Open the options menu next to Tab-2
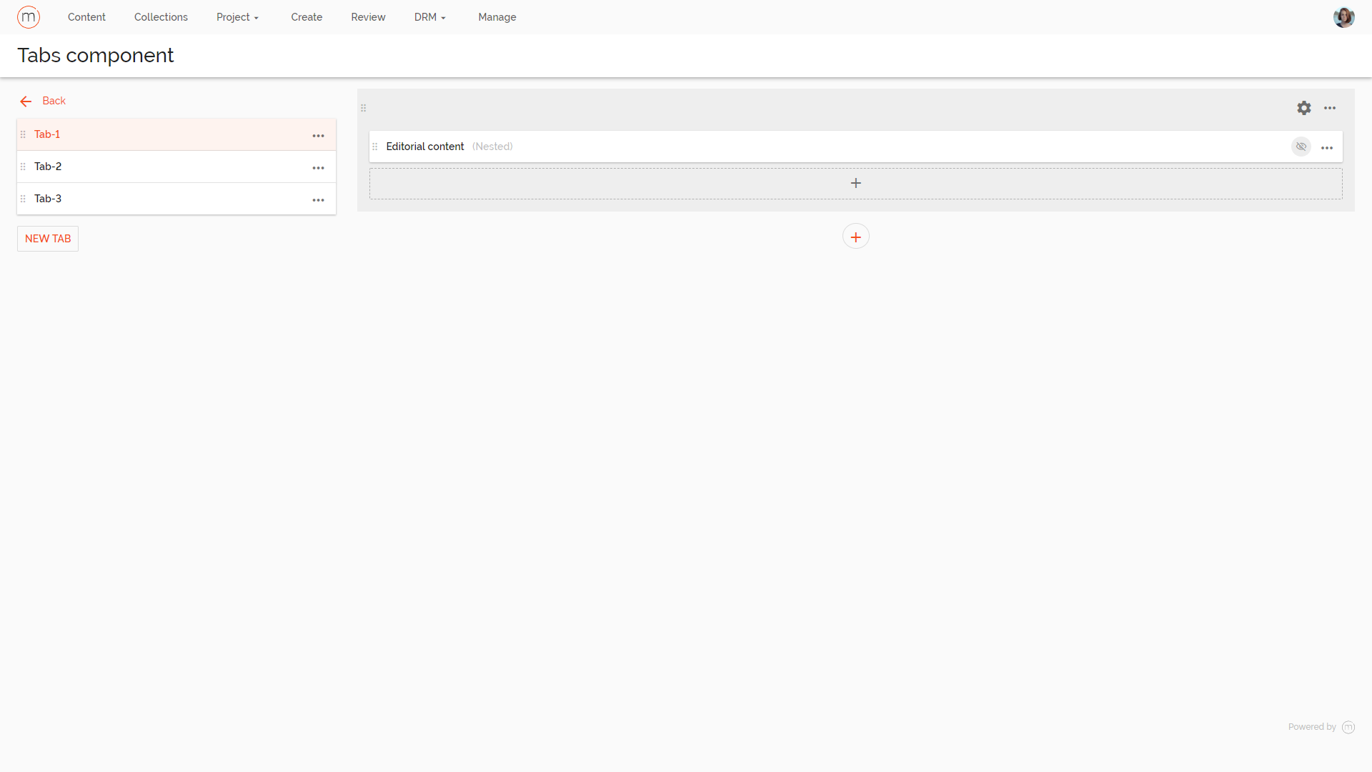This screenshot has width=1372, height=772. point(319,167)
